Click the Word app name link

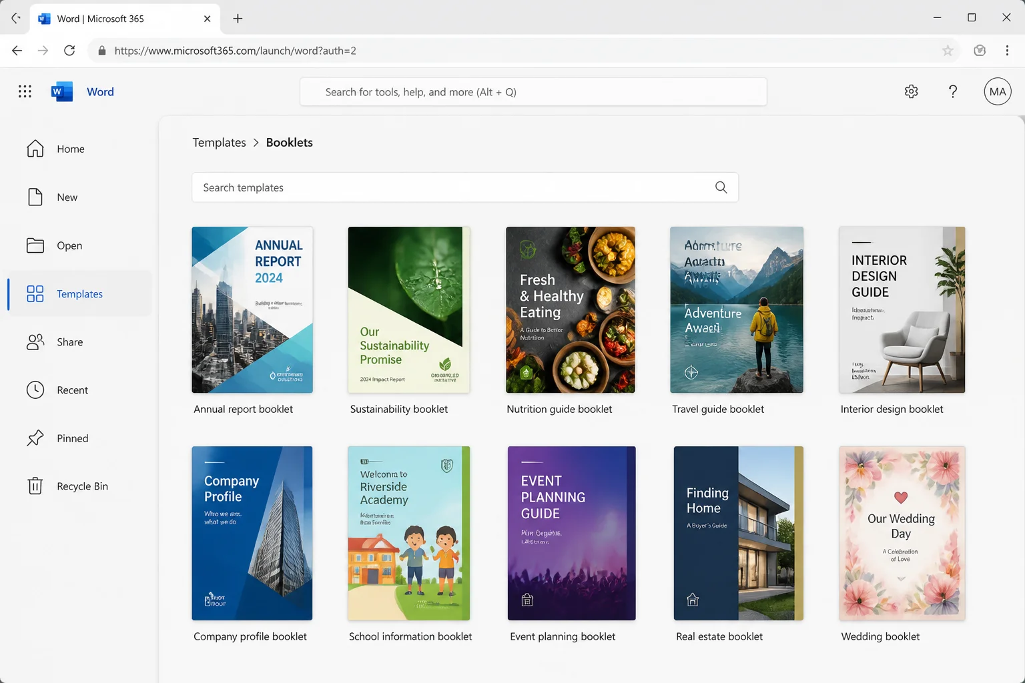[100, 92]
